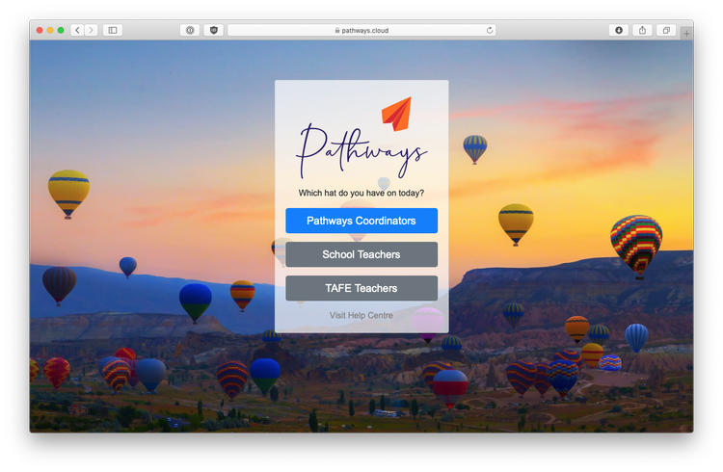Go forward with Safari's forward arrow
Viewport: 723px width, 472px height.
[91, 31]
